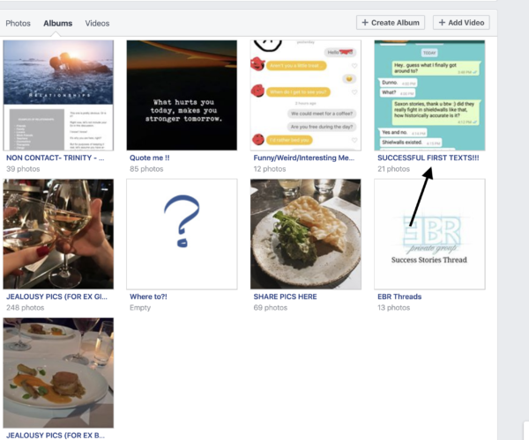The height and width of the screenshot is (440, 529).
Task: Click the EBR Threads album link
Action: [x=399, y=297]
